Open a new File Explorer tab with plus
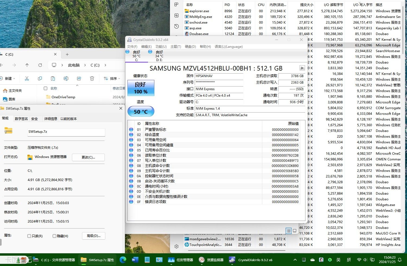Screen dimensions: 407x266 coord(67,54)
